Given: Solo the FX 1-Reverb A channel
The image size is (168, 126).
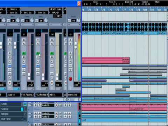Looking at the screenshot, I should [24, 44].
